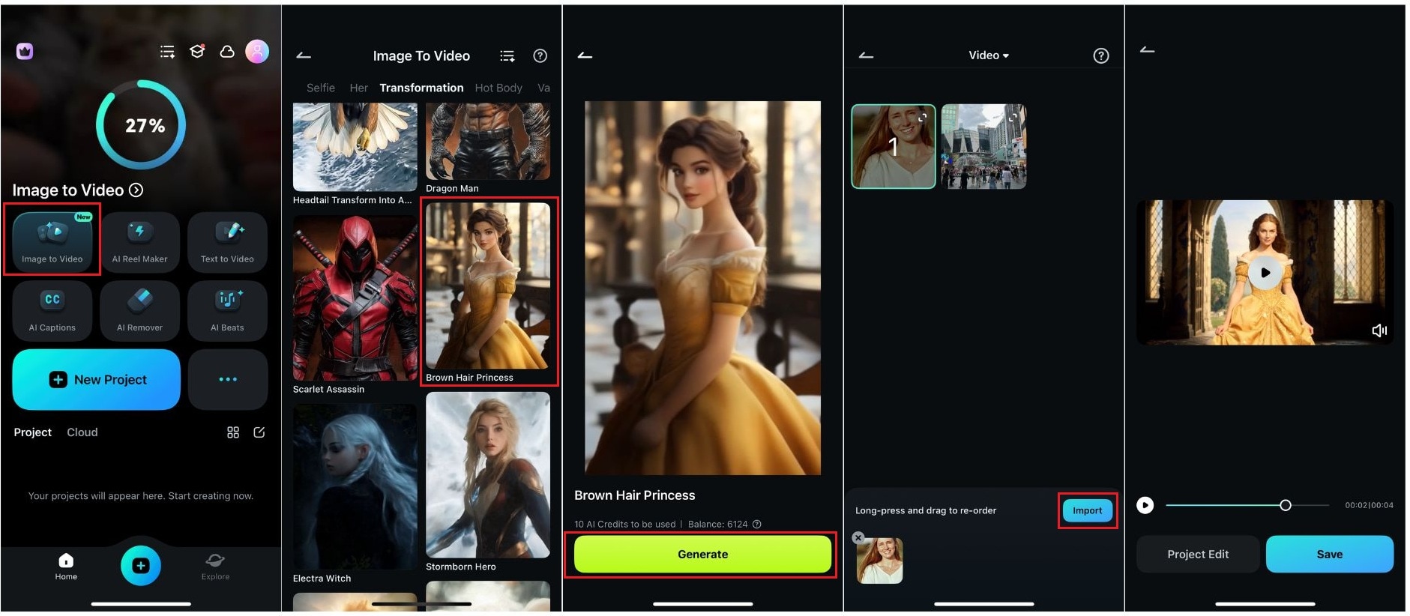
Task: Go back from the result video screen
Action: 1148,50
